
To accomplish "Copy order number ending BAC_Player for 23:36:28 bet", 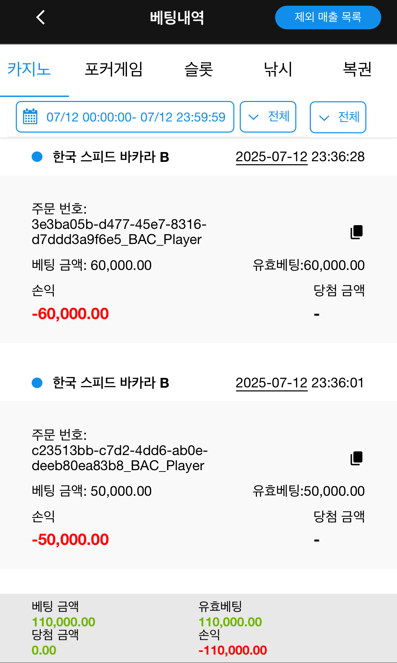I will coord(357,232).
